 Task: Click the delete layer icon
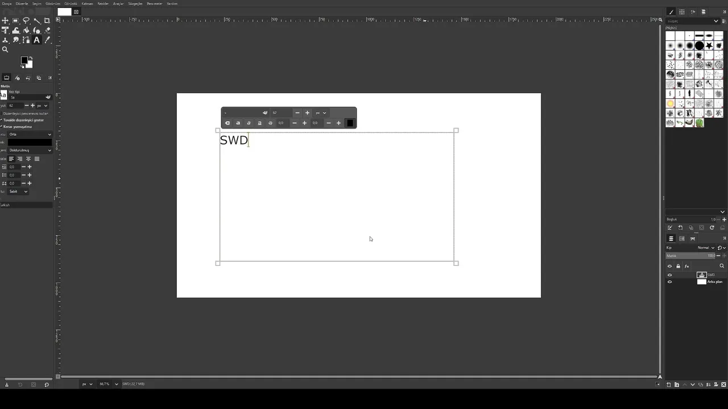coord(723,385)
